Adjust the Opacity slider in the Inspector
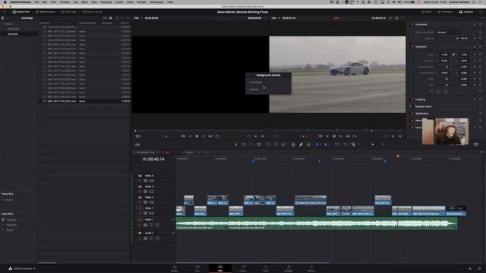The width and height of the screenshot is (486, 273). [447, 39]
